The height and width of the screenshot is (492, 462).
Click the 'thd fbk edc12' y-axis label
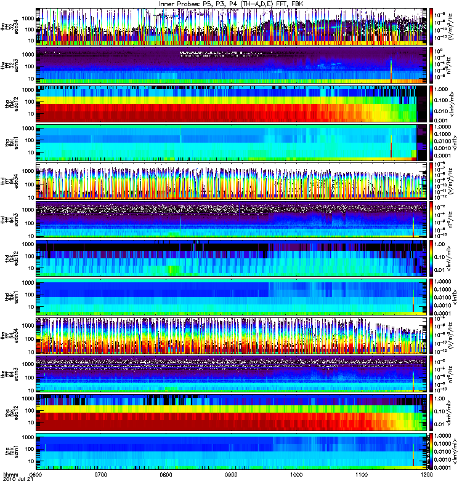click(x=12, y=258)
